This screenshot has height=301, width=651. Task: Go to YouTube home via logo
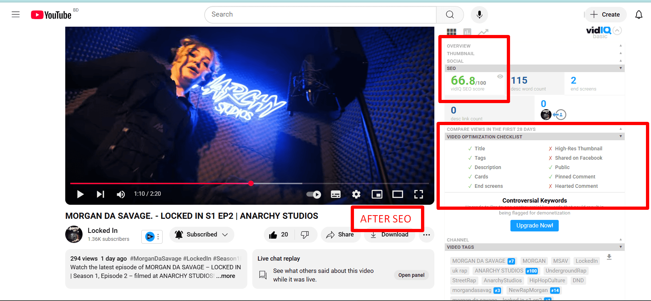coord(51,15)
